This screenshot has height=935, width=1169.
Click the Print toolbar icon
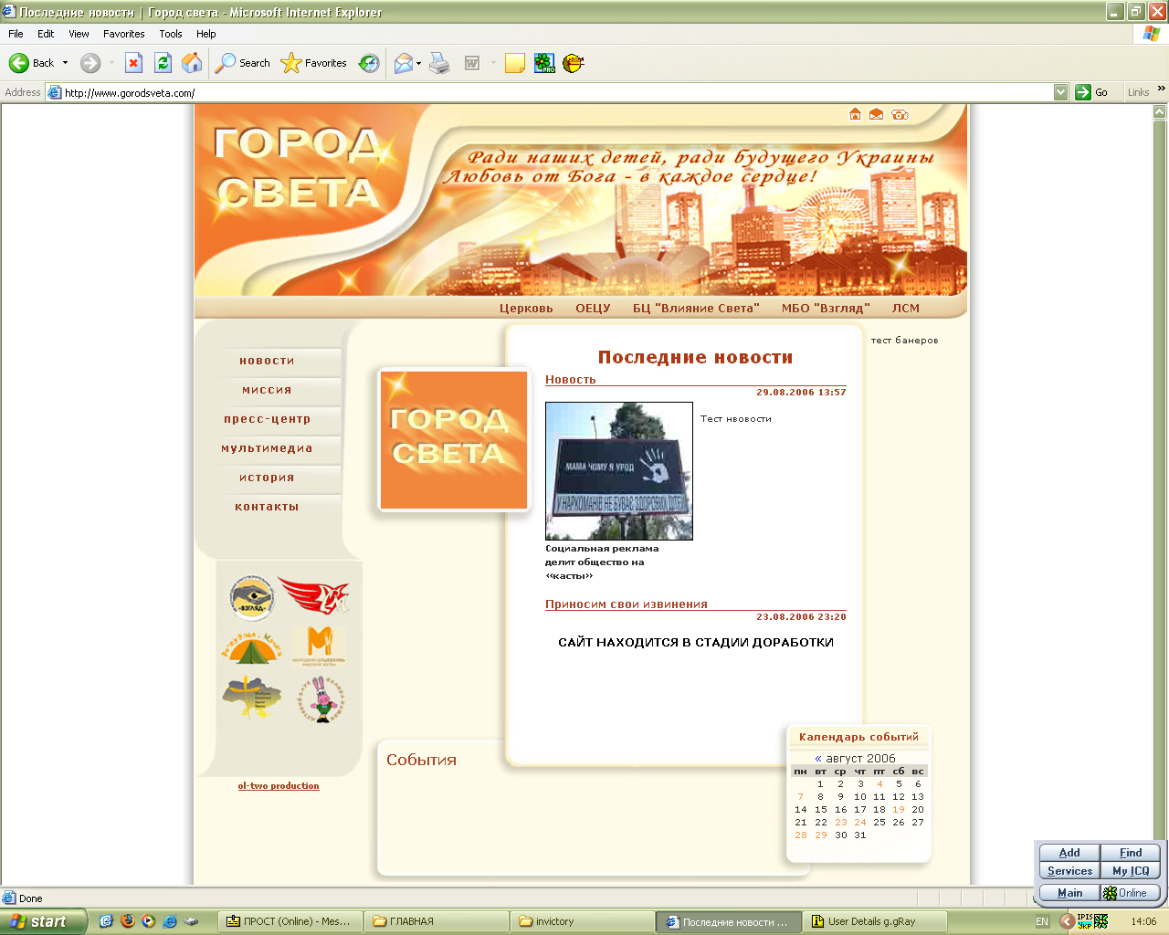point(439,63)
